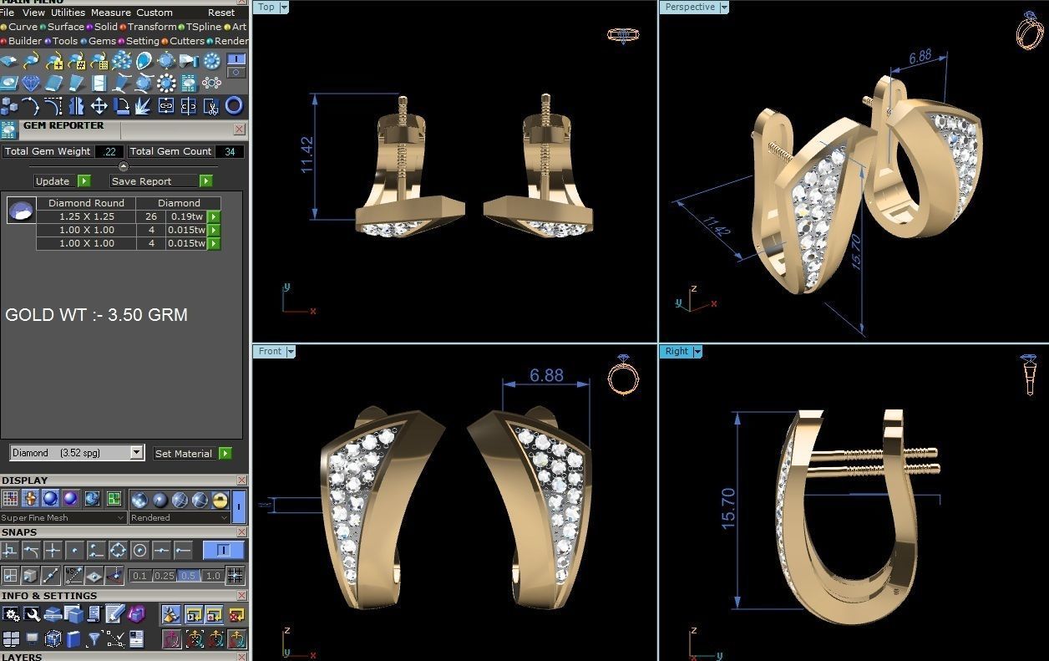Set grid snap increment to 0.1
Screen dimensions: 1049x661
[x=139, y=575]
